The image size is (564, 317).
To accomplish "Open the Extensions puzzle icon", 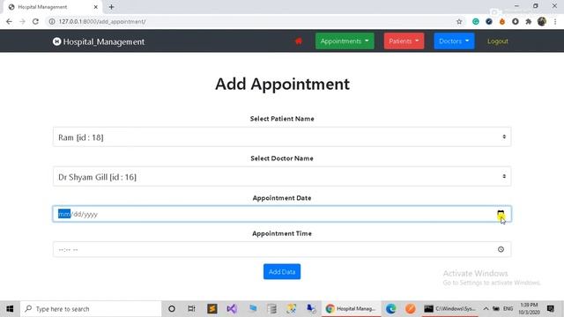I will pyautogui.click(x=529, y=21).
